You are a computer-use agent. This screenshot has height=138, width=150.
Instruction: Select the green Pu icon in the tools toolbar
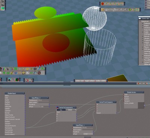43,69
